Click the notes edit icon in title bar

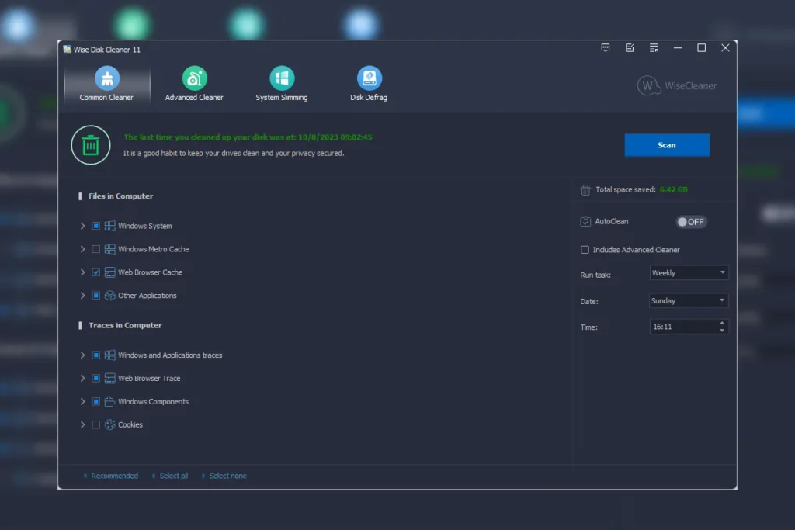click(630, 48)
